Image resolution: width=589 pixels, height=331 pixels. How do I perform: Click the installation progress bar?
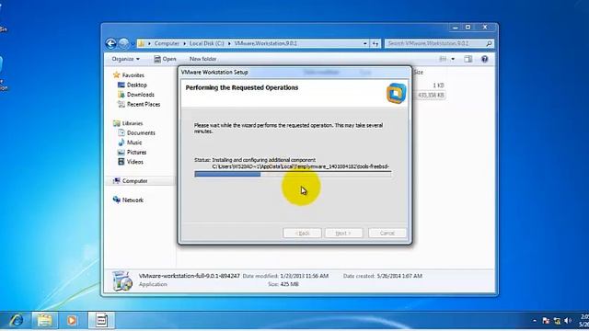293,174
